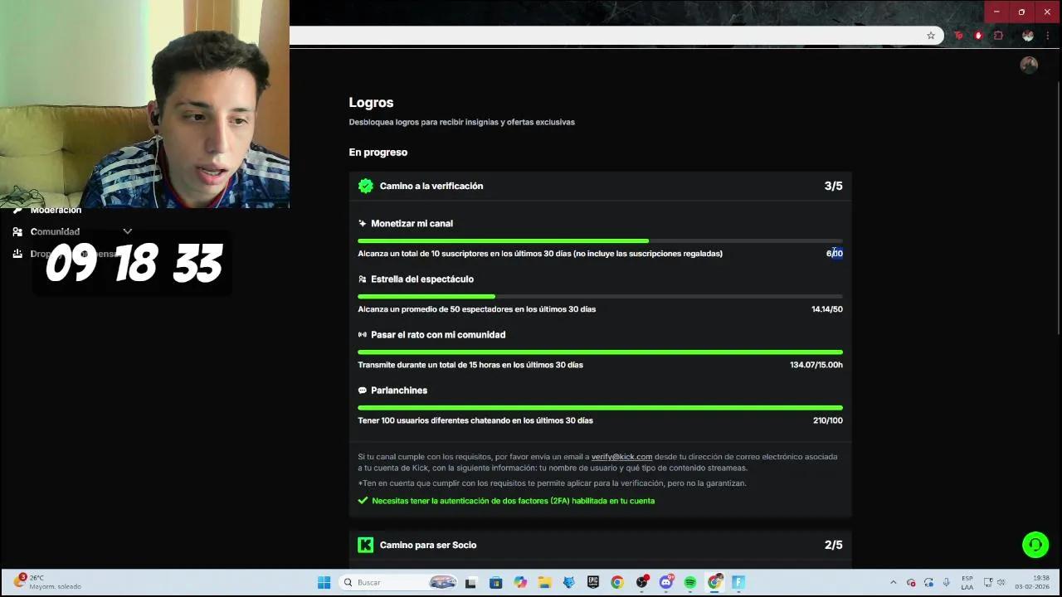Click the Estrella del espectáculo progress bar
The width and height of the screenshot is (1062, 597).
(600, 297)
